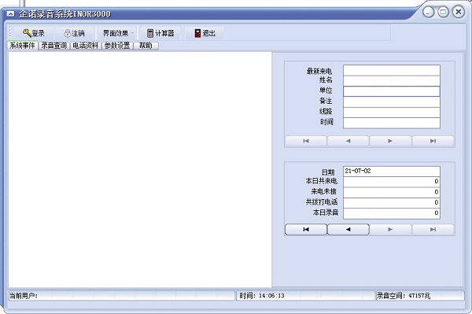Click the 日期 field showing 21-07-02

pyautogui.click(x=392, y=172)
